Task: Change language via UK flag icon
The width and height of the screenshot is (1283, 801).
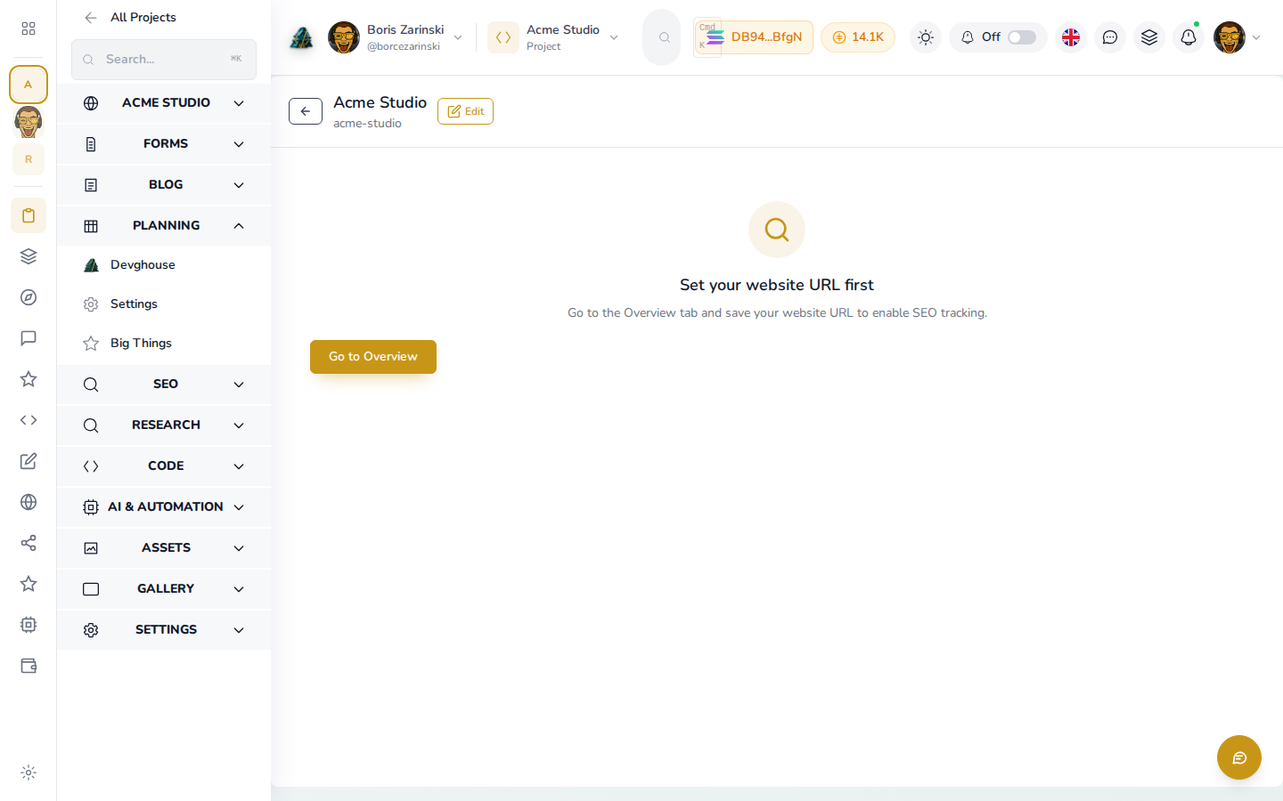Action: pos(1071,37)
